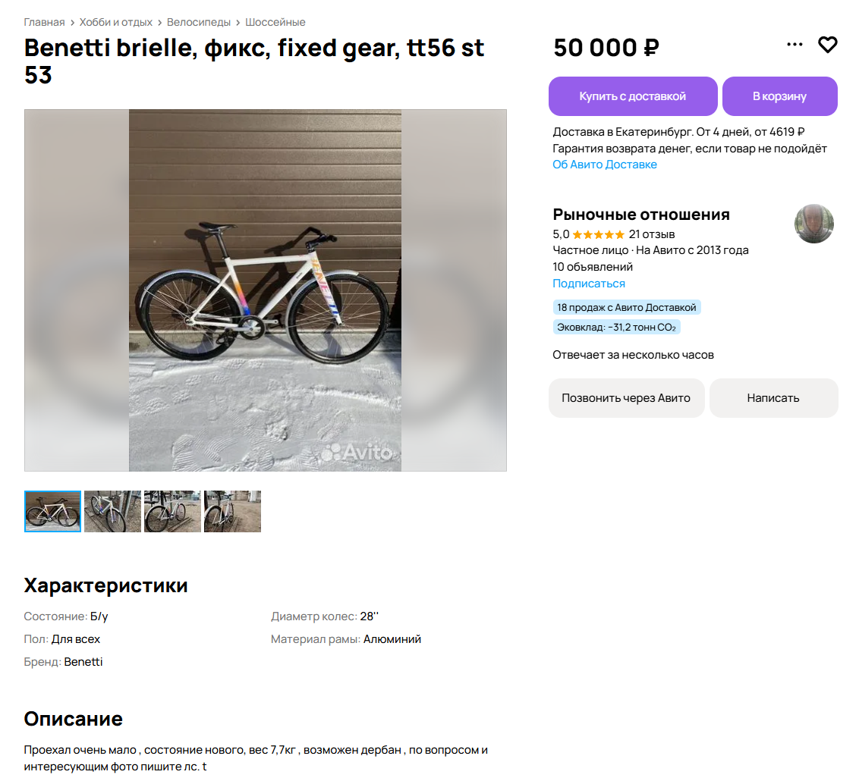Viewport: 859px width, 781px height.
Task: Go to Хобби и отдых category
Action: pyautogui.click(x=115, y=23)
